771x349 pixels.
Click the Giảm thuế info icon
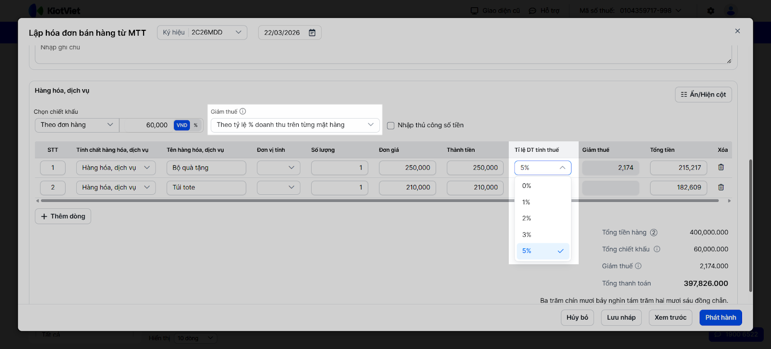pos(243,111)
